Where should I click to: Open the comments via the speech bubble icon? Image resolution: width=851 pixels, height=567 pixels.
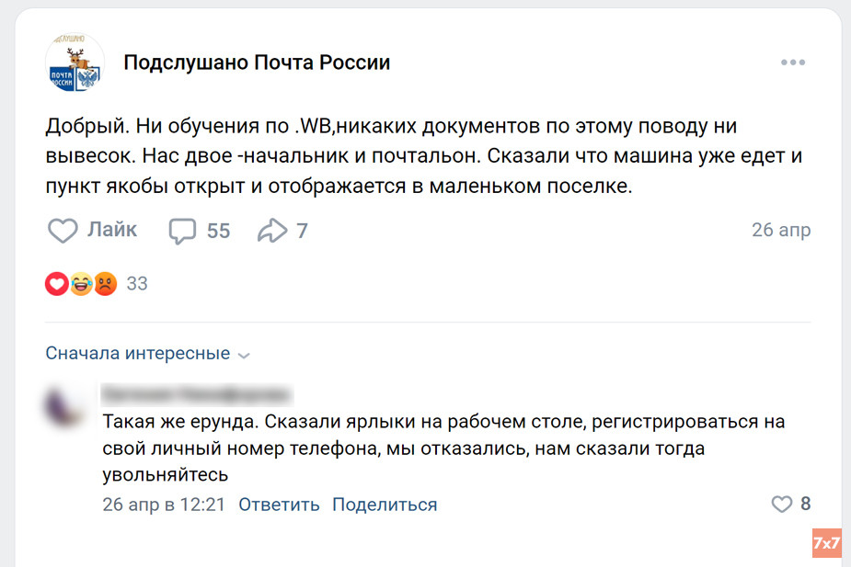coord(184,231)
